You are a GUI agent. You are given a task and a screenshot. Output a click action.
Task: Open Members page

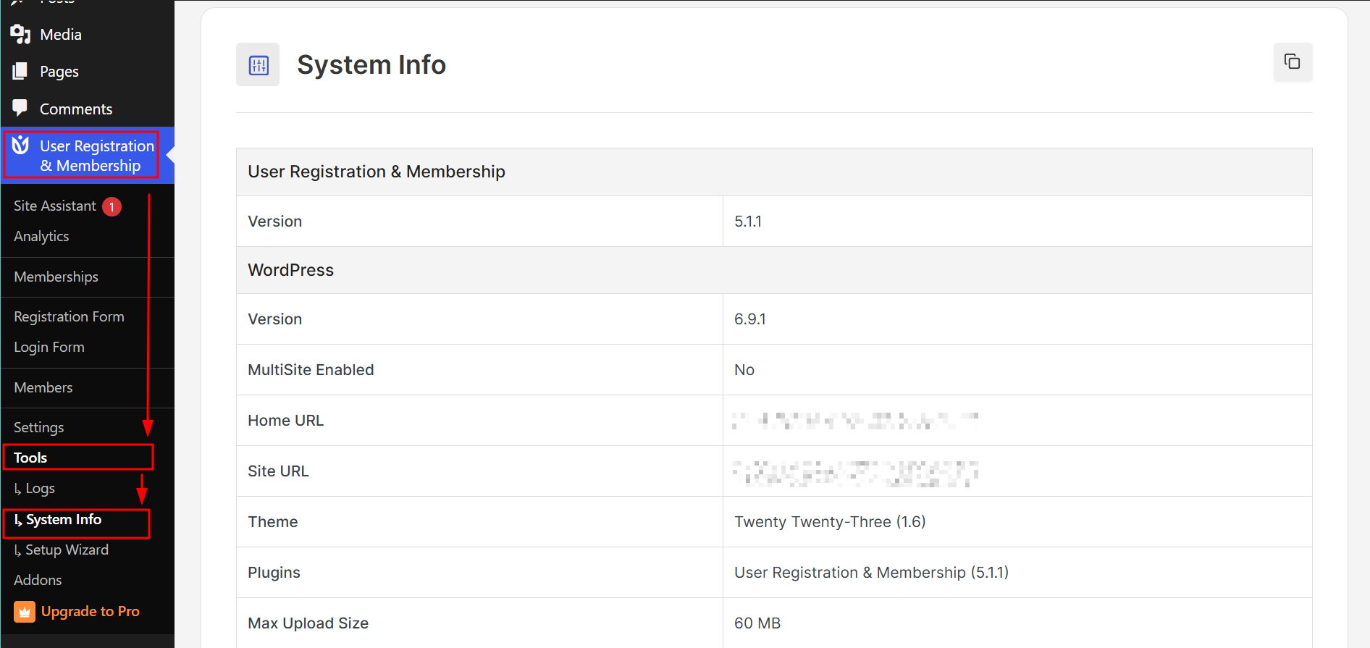pyautogui.click(x=43, y=387)
